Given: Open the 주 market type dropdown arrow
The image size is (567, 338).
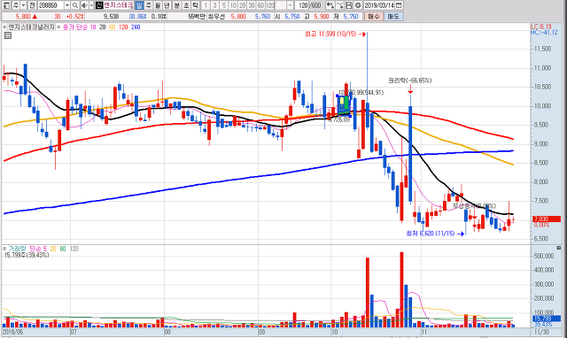Looking at the screenshot, I should (x=24, y=5).
